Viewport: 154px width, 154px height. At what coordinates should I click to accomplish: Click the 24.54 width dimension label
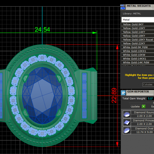pyautogui.click(x=42, y=30)
